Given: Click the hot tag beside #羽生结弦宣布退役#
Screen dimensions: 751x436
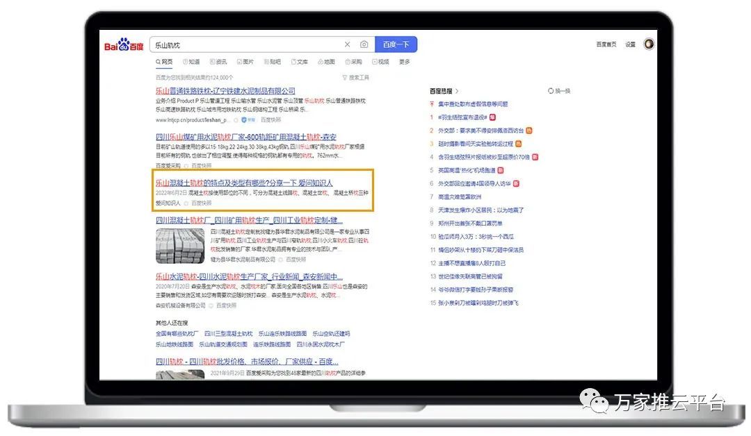Looking at the screenshot, I should tap(493, 117).
